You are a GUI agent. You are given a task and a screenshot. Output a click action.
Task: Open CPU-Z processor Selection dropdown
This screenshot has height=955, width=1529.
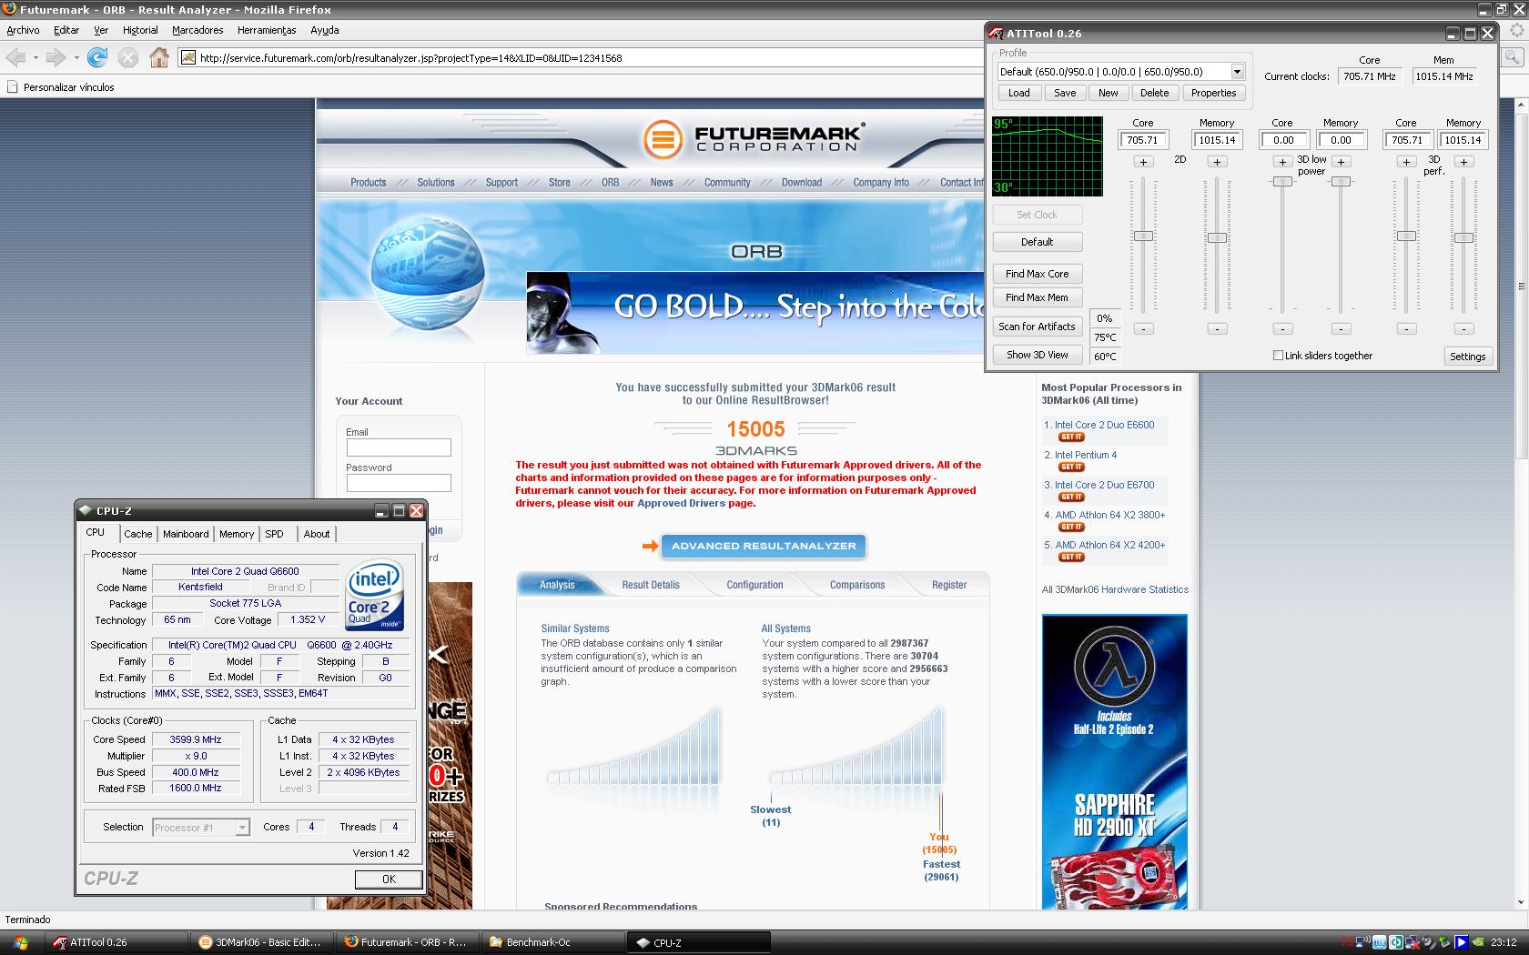[242, 828]
